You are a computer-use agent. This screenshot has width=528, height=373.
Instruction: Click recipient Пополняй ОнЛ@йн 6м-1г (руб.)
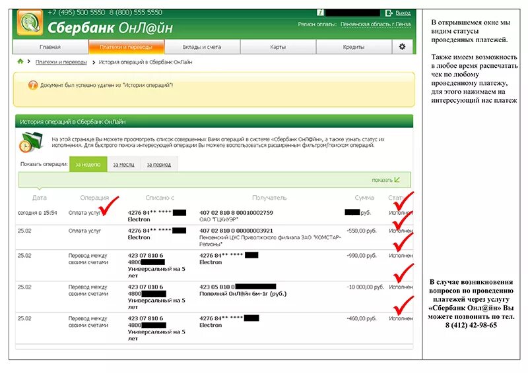[243, 294]
